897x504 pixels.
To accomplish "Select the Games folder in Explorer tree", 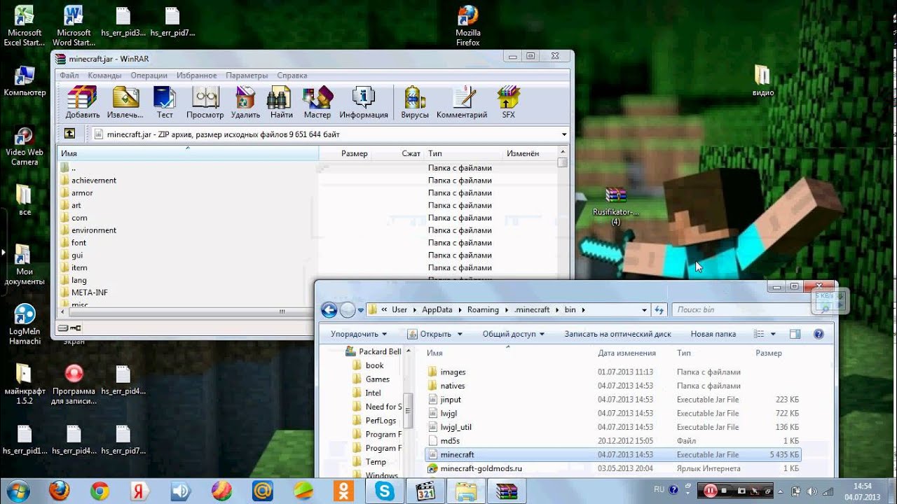I will click(x=377, y=379).
